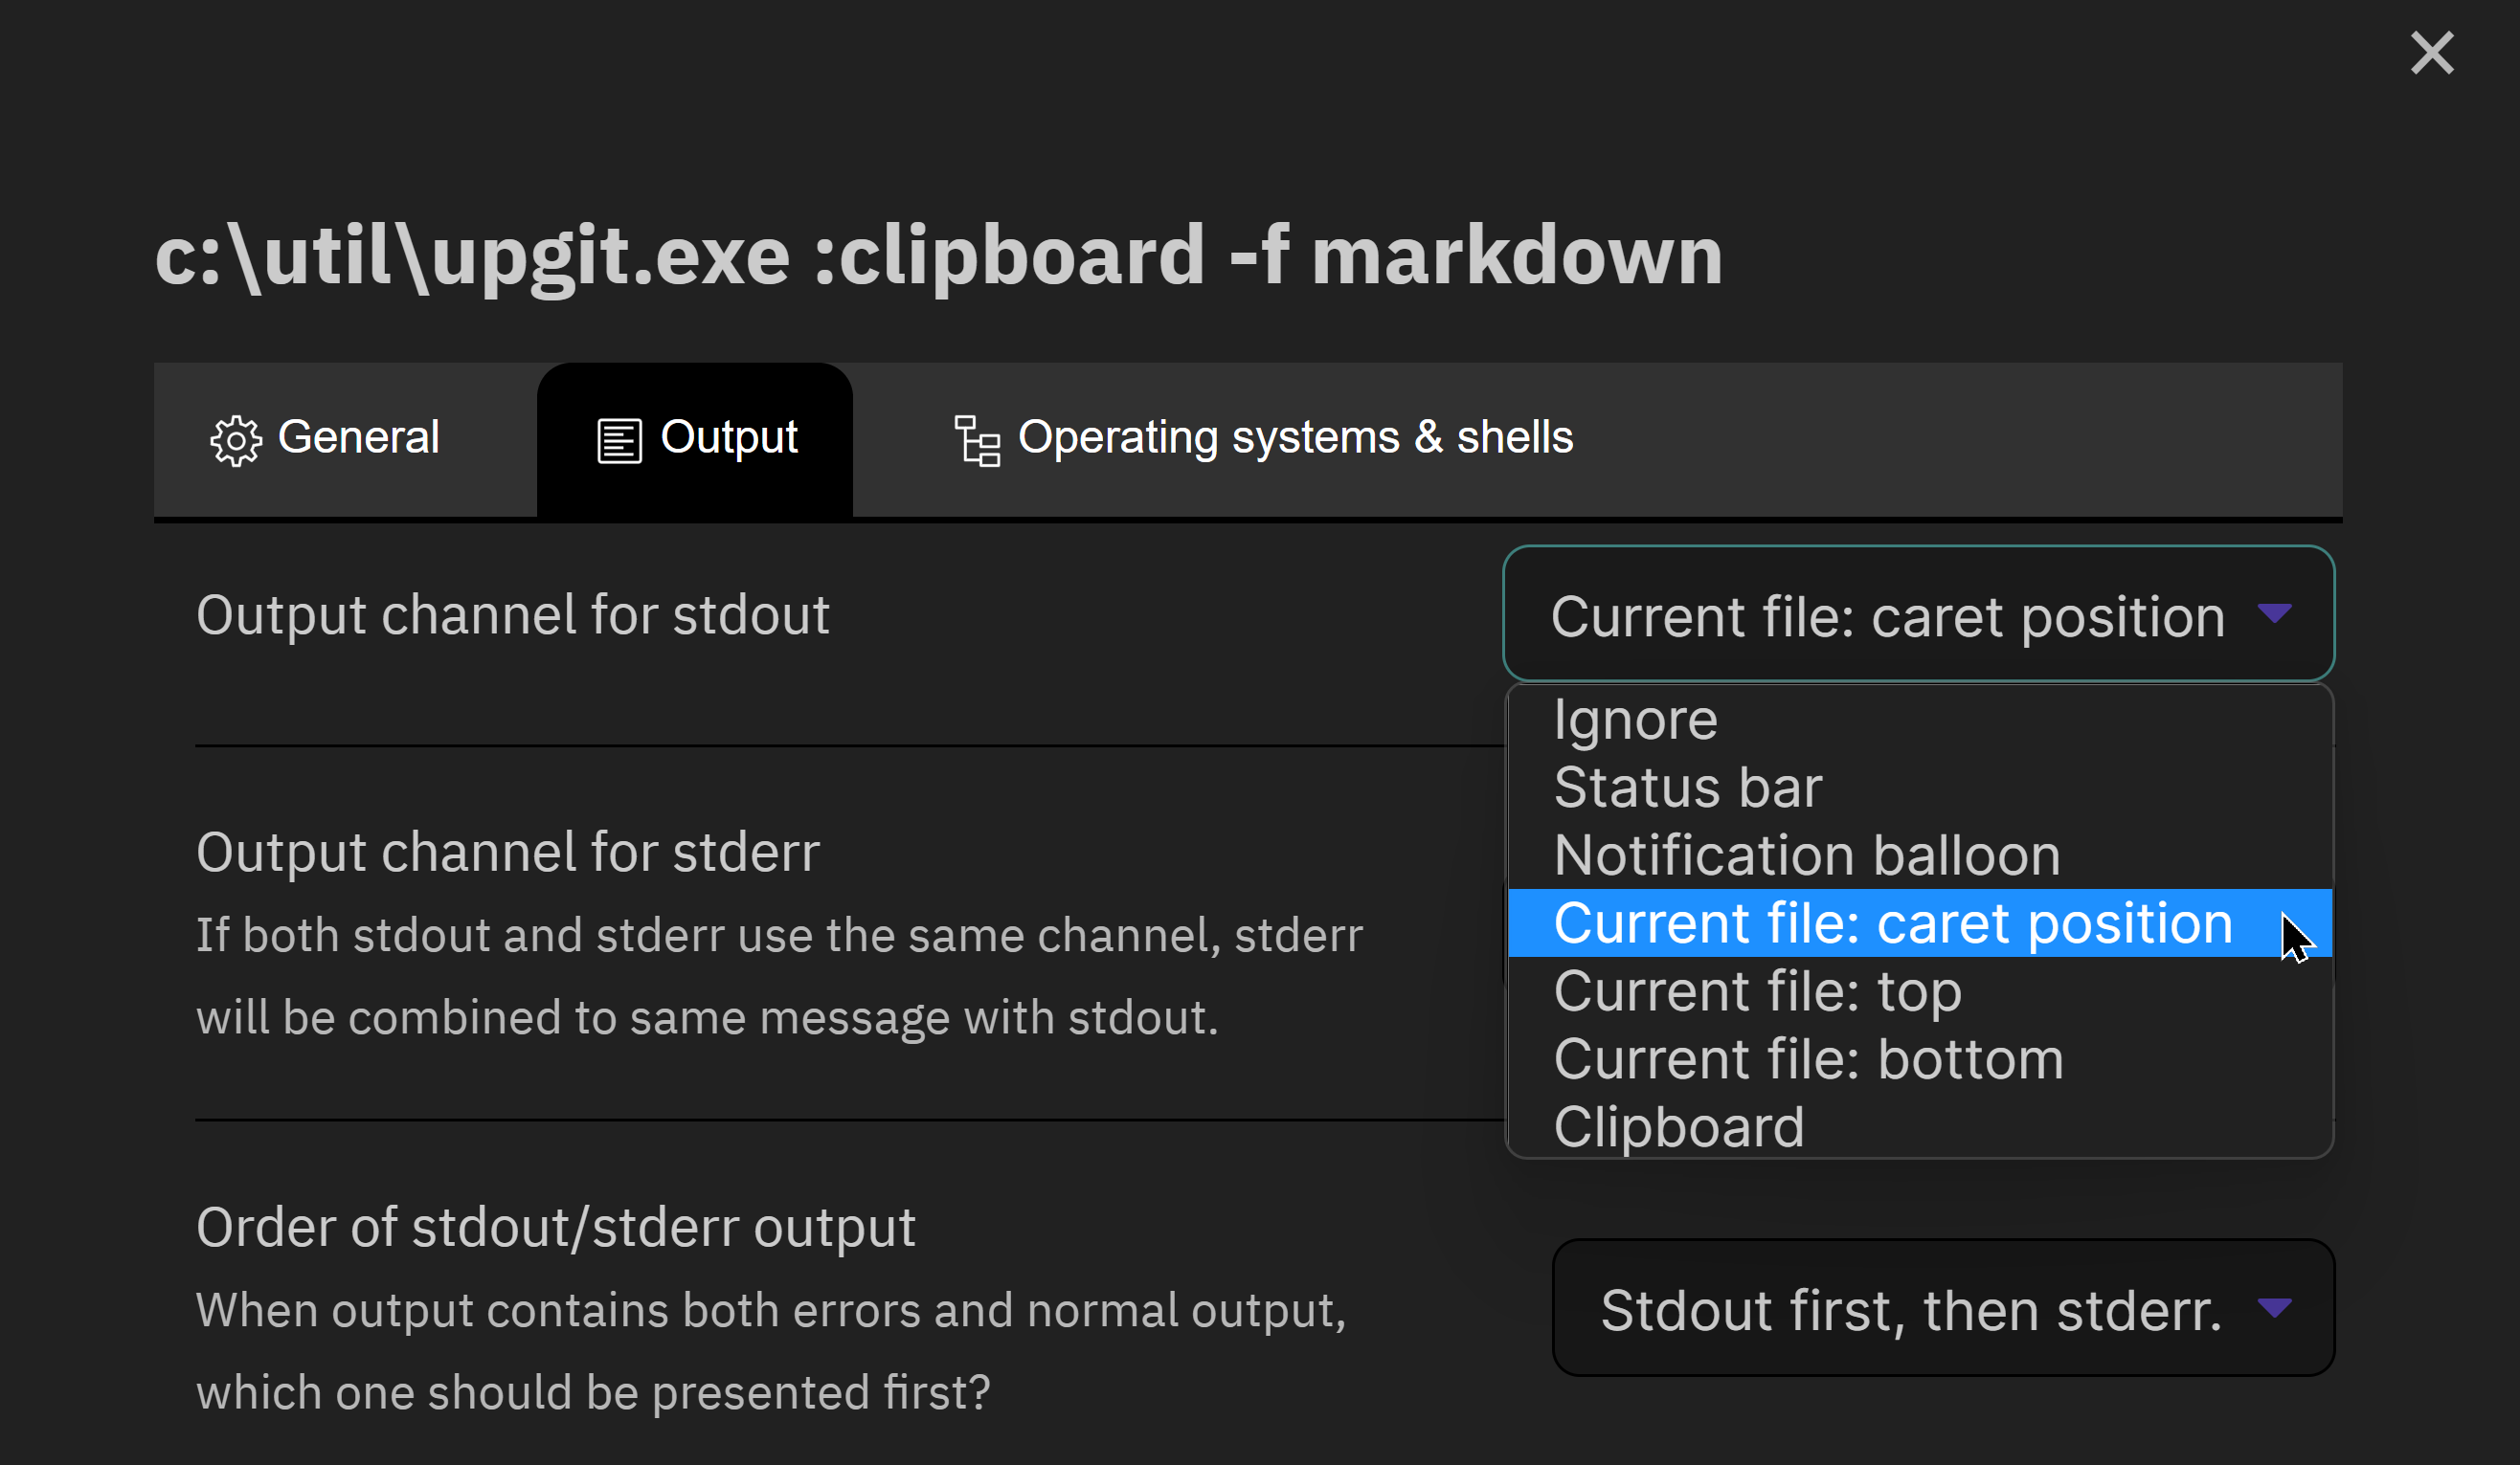
Task: Click the document icon on Output tab
Action: coord(619,441)
